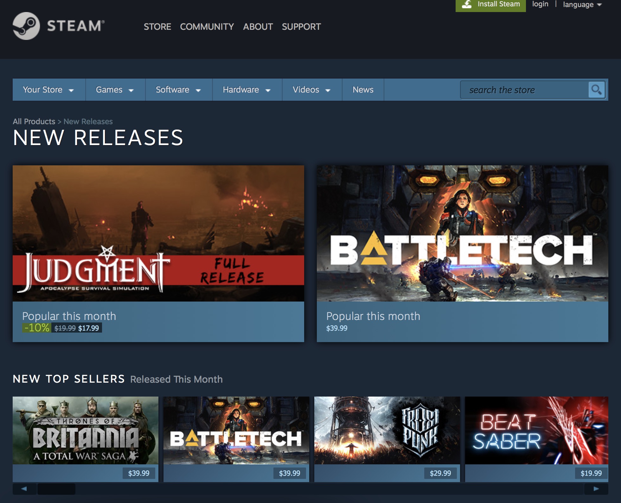The width and height of the screenshot is (621, 503).
Task: Expand the Videos dropdown
Action: (312, 90)
